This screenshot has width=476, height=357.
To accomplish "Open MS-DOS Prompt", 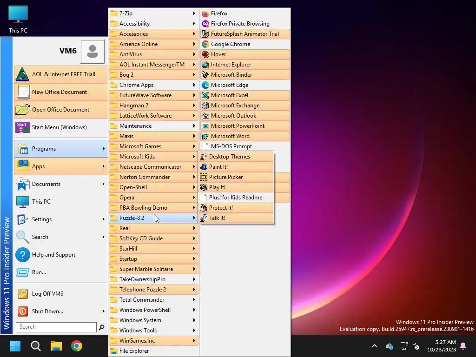I will [x=245, y=146].
